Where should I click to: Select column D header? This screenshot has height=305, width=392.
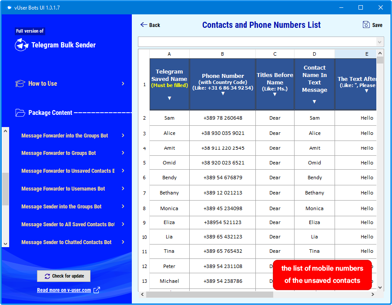pos(315,54)
